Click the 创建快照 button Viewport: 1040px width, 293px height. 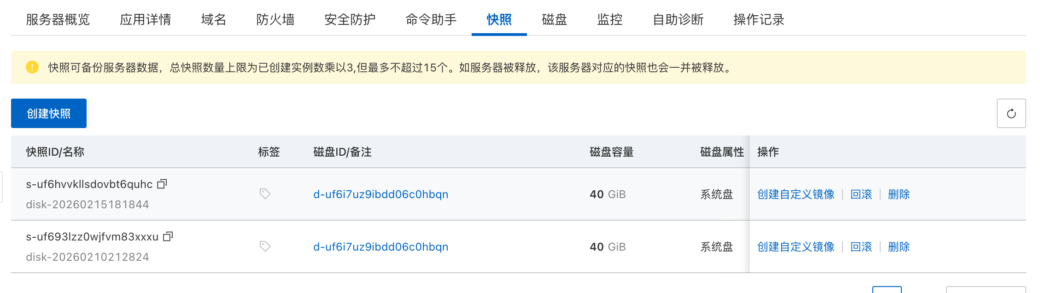(48, 113)
